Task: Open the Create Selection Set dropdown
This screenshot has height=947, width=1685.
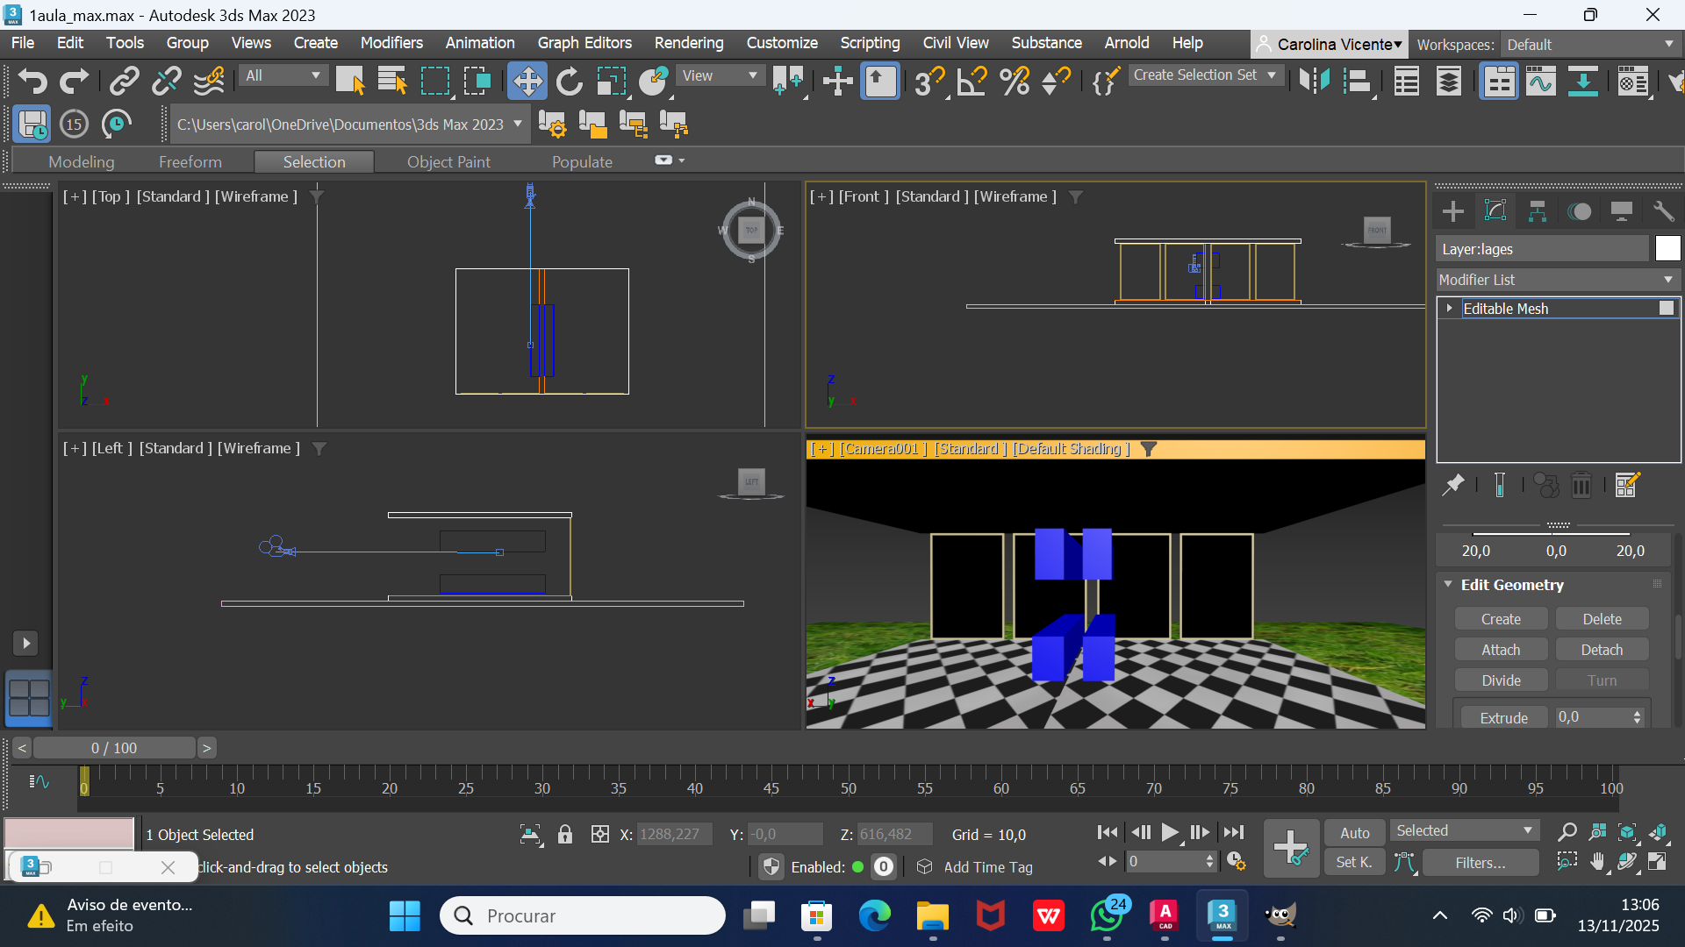Action: [x=1272, y=75]
